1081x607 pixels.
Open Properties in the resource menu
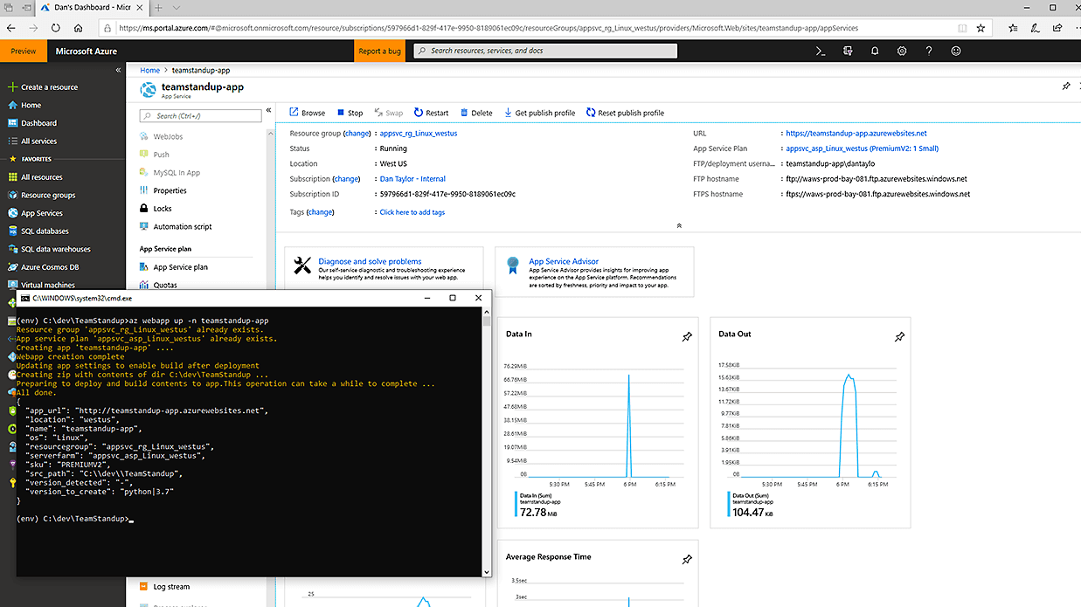(x=170, y=190)
